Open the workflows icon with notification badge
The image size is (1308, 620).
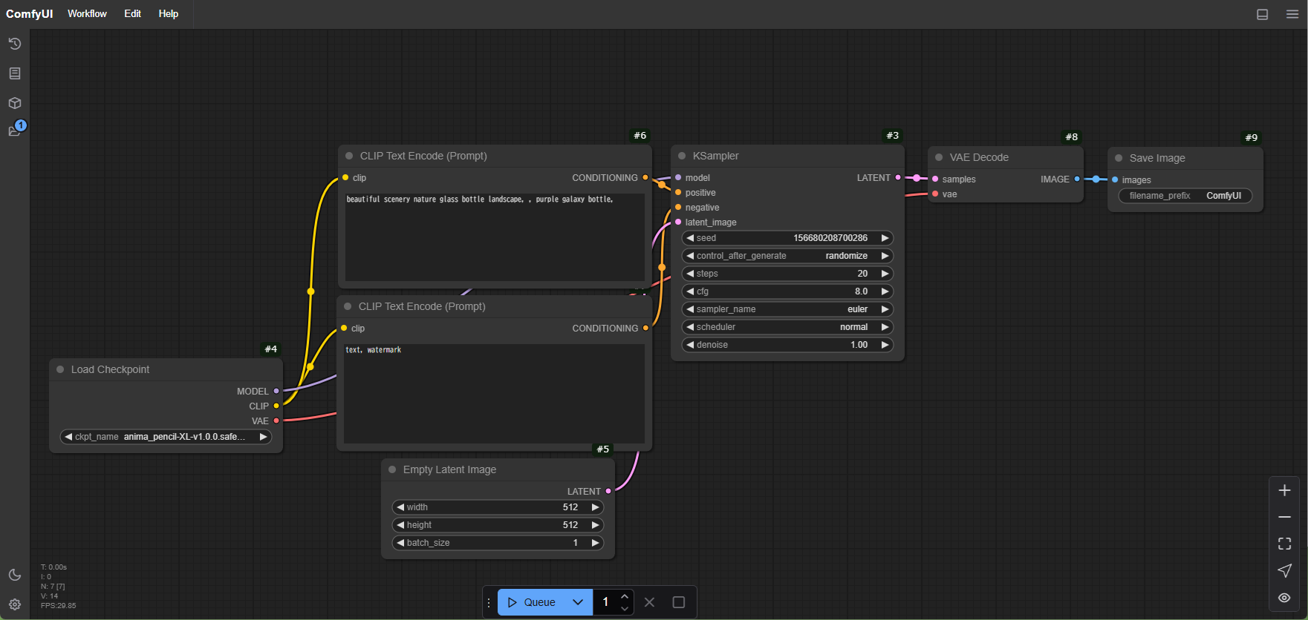click(15, 131)
